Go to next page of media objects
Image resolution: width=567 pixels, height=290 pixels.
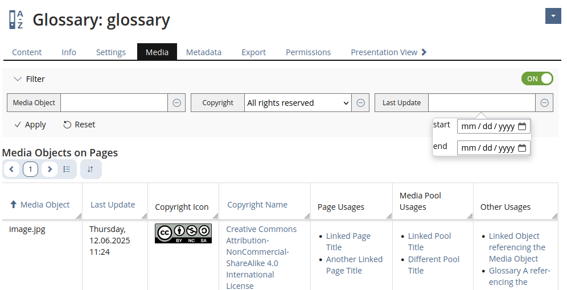pos(50,169)
